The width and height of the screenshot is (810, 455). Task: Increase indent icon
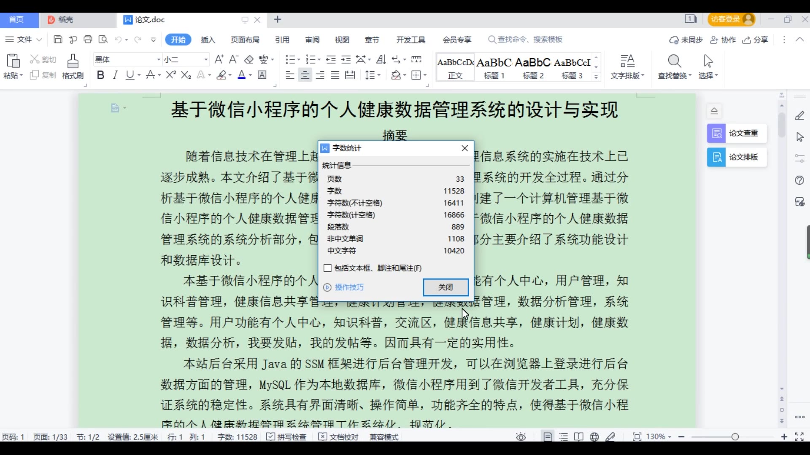tap(346, 59)
